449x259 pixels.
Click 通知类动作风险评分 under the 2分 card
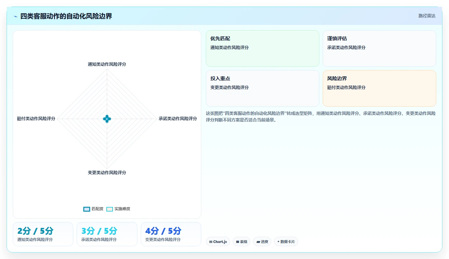35,240
